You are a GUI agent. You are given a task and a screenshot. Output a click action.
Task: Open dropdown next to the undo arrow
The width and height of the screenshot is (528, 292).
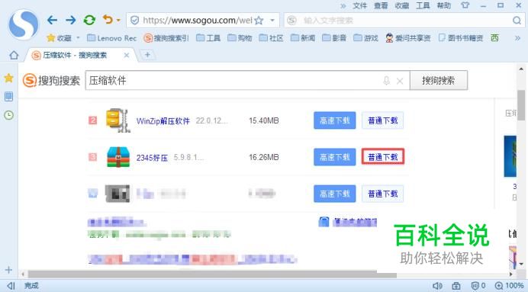point(118,21)
